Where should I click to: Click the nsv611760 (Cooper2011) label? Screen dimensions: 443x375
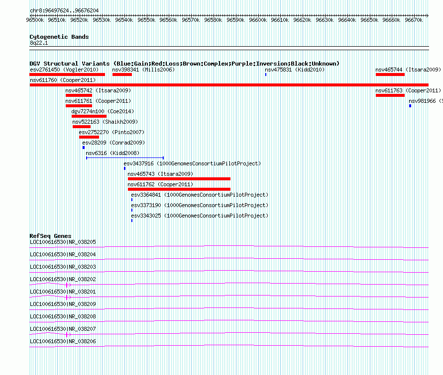63,80
